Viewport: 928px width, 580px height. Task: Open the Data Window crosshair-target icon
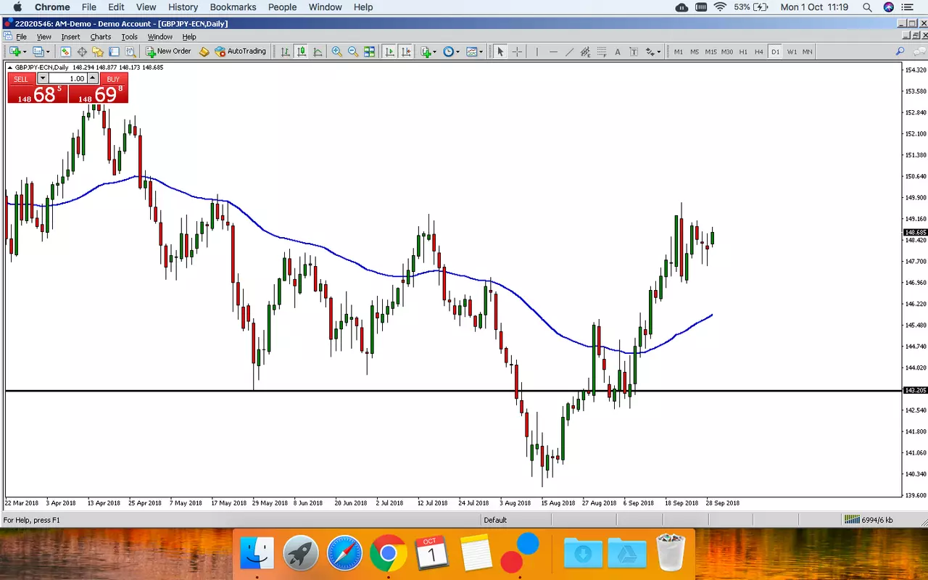[x=82, y=51]
